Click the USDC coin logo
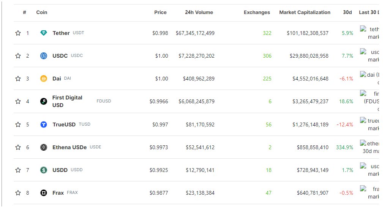This screenshot has width=387, height=208. (x=44, y=56)
